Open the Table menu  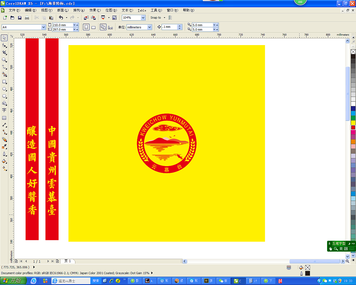tap(142, 10)
